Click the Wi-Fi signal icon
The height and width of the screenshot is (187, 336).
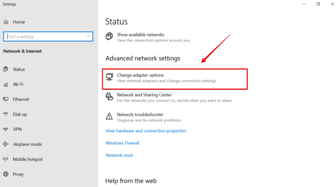pos(6,84)
